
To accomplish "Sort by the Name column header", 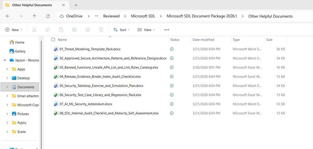I will 62,40.
